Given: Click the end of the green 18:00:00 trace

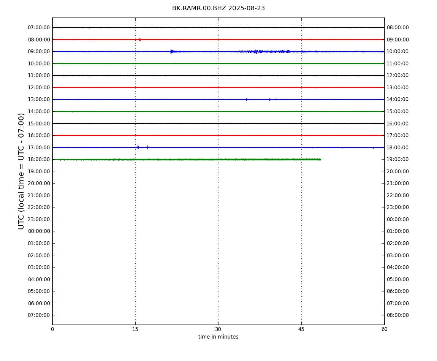Looking at the screenshot, I should pyautogui.click(x=320, y=160).
